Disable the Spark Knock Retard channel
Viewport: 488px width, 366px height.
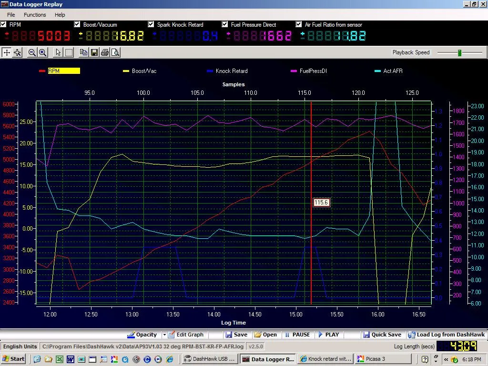pos(152,24)
